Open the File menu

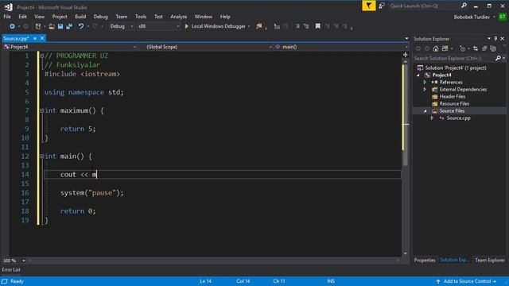point(7,17)
